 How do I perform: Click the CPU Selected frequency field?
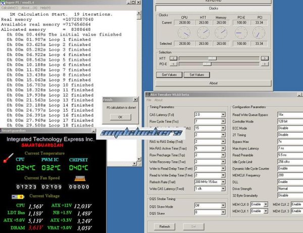click(184, 43)
